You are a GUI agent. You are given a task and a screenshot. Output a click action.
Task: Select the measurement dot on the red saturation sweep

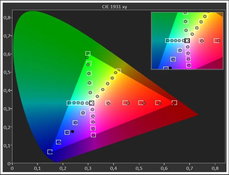(x=128, y=103)
